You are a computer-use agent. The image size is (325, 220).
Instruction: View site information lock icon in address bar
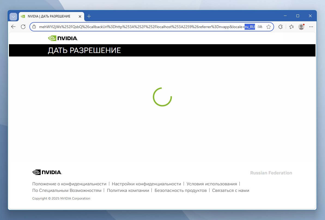(x=34, y=27)
